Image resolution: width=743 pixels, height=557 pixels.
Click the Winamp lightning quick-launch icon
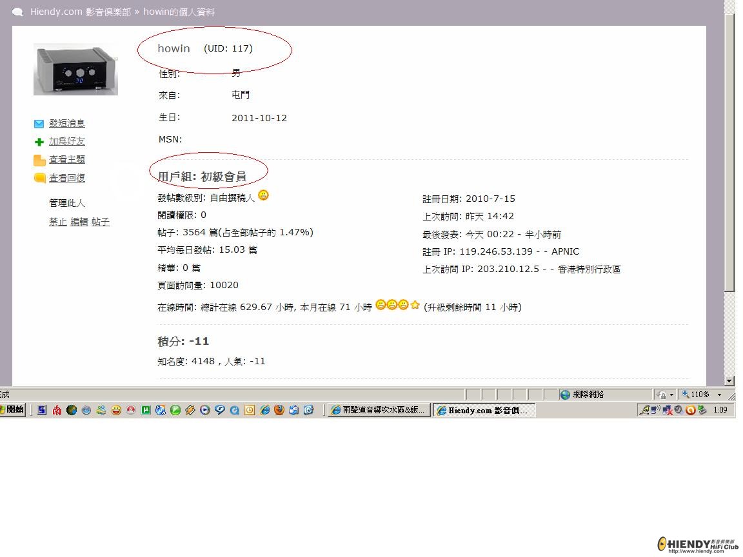(190, 410)
